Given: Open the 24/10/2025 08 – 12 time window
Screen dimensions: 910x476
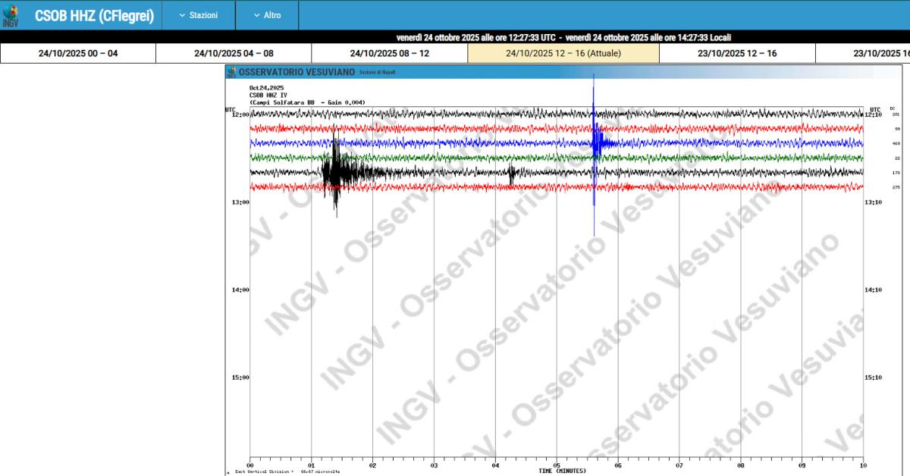Looking at the screenshot, I should (x=389, y=53).
